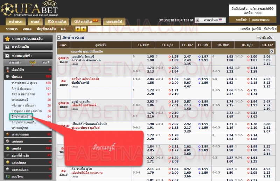Click the star icon for รายการโปรดของฉัน
The width and height of the screenshot is (280, 181).
pyautogui.click(x=7, y=39)
